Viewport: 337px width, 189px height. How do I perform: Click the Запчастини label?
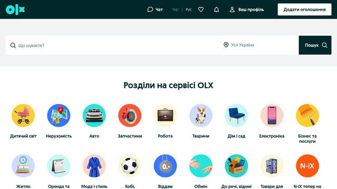130,136
